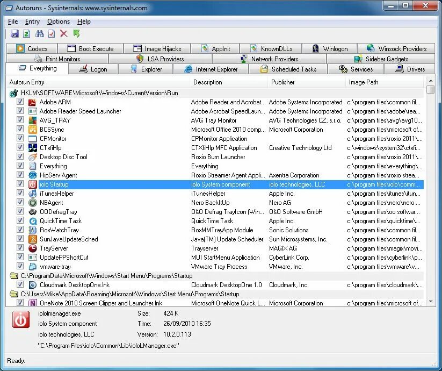Viewport: 442px width, 371px height.
Task: Click the Save toolbar icon
Action: [x=15, y=33]
